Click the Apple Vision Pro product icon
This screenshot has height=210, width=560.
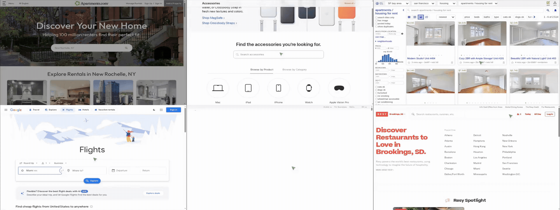pos(339,88)
